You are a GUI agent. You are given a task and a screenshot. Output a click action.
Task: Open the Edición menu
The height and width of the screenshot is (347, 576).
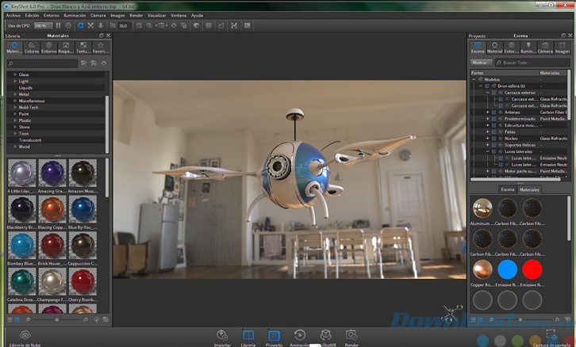point(32,15)
